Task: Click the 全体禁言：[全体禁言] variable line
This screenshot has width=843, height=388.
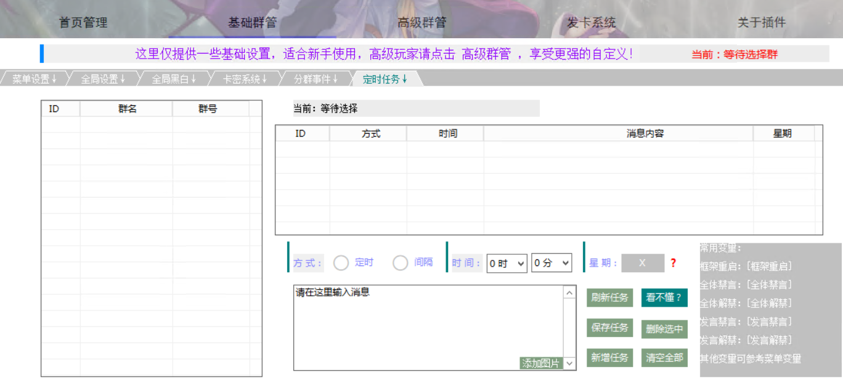Action: tap(746, 285)
